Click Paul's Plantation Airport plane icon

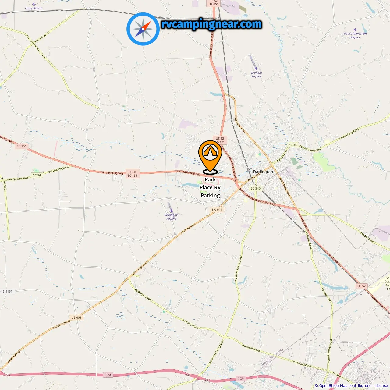[x=355, y=30]
